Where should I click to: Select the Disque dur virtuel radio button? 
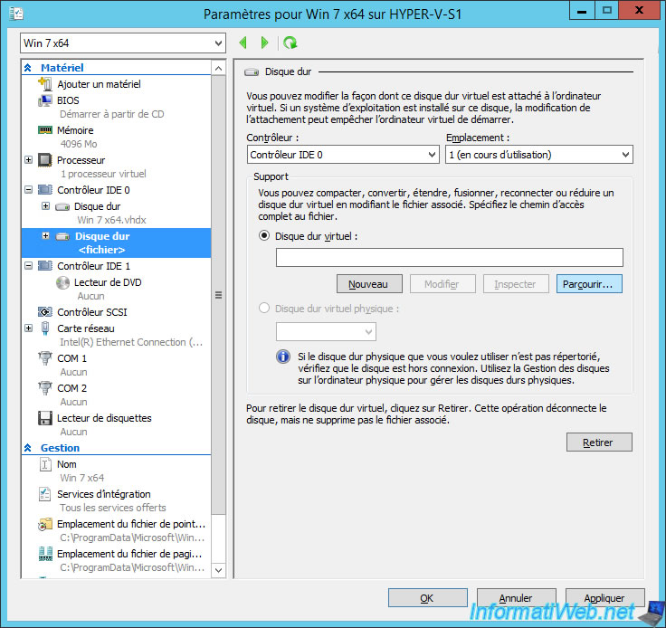tap(264, 235)
